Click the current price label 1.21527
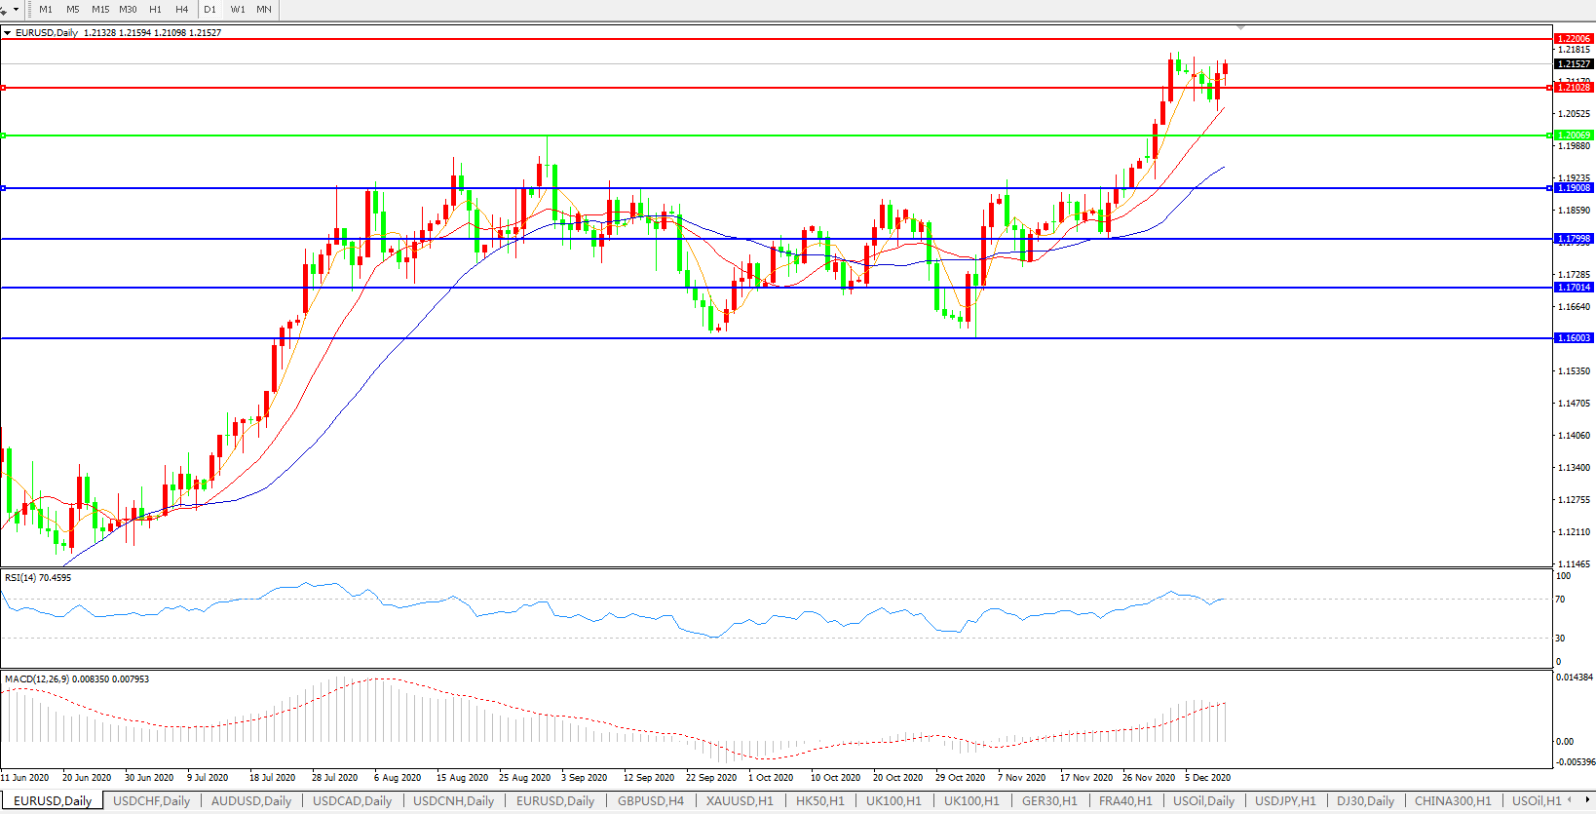Screen dimensions: 1596x814 click(x=1573, y=64)
